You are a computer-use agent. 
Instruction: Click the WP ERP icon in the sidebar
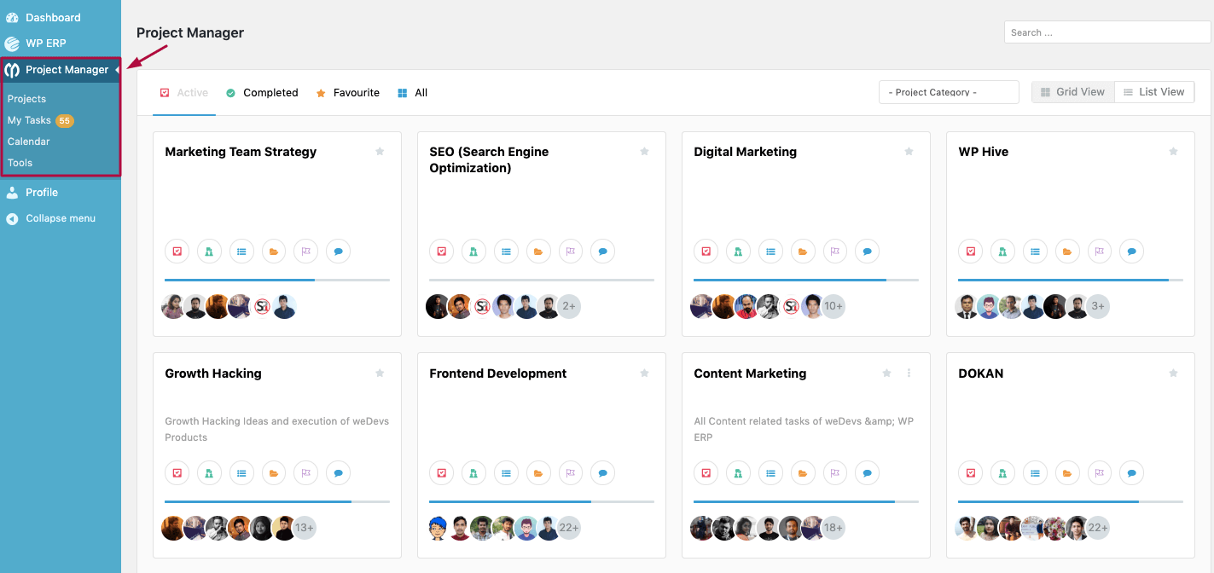tap(12, 43)
